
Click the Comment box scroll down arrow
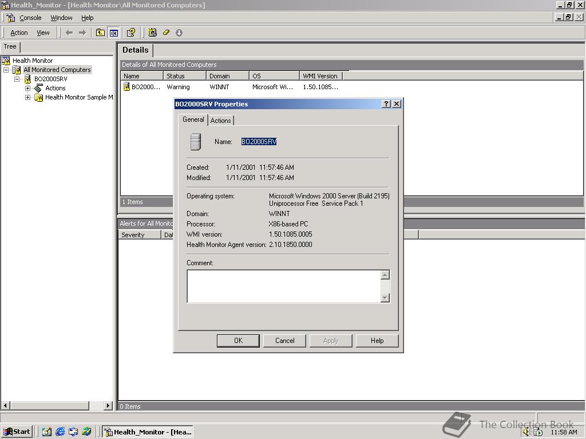coord(385,297)
